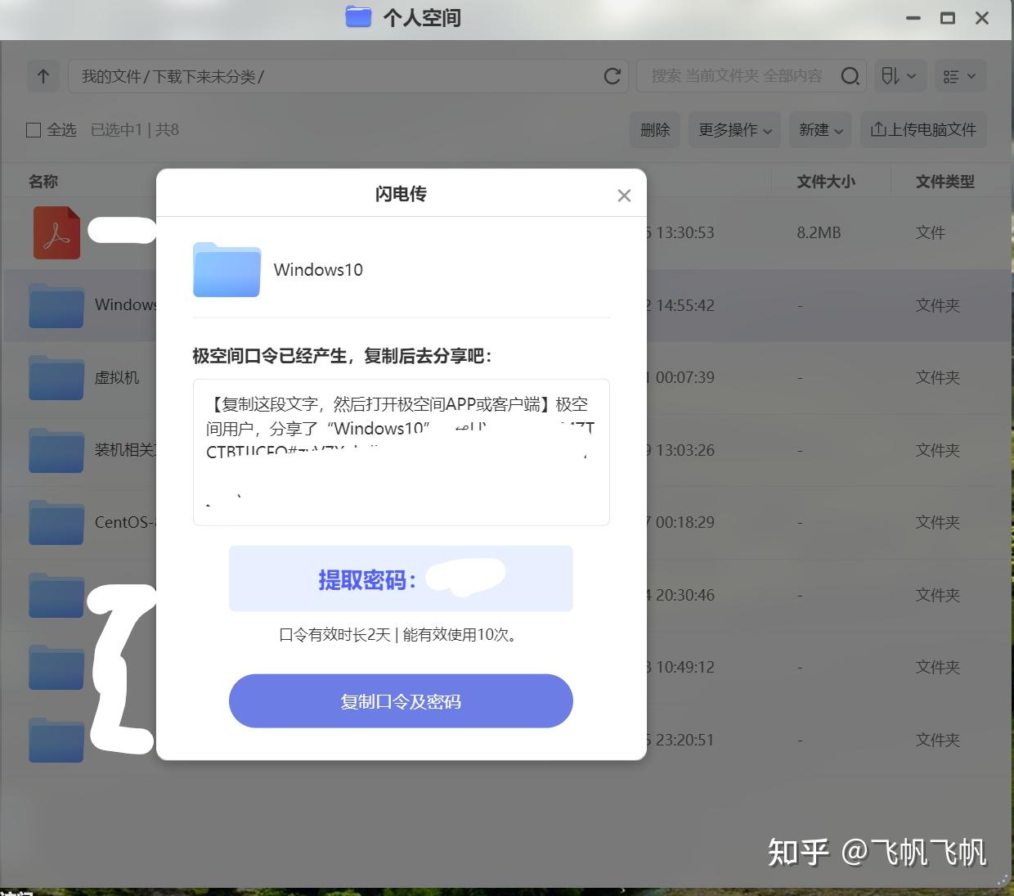The width and height of the screenshot is (1014, 896).
Task: Click the Windows10 folder icon in the dialog
Action: [x=227, y=270]
